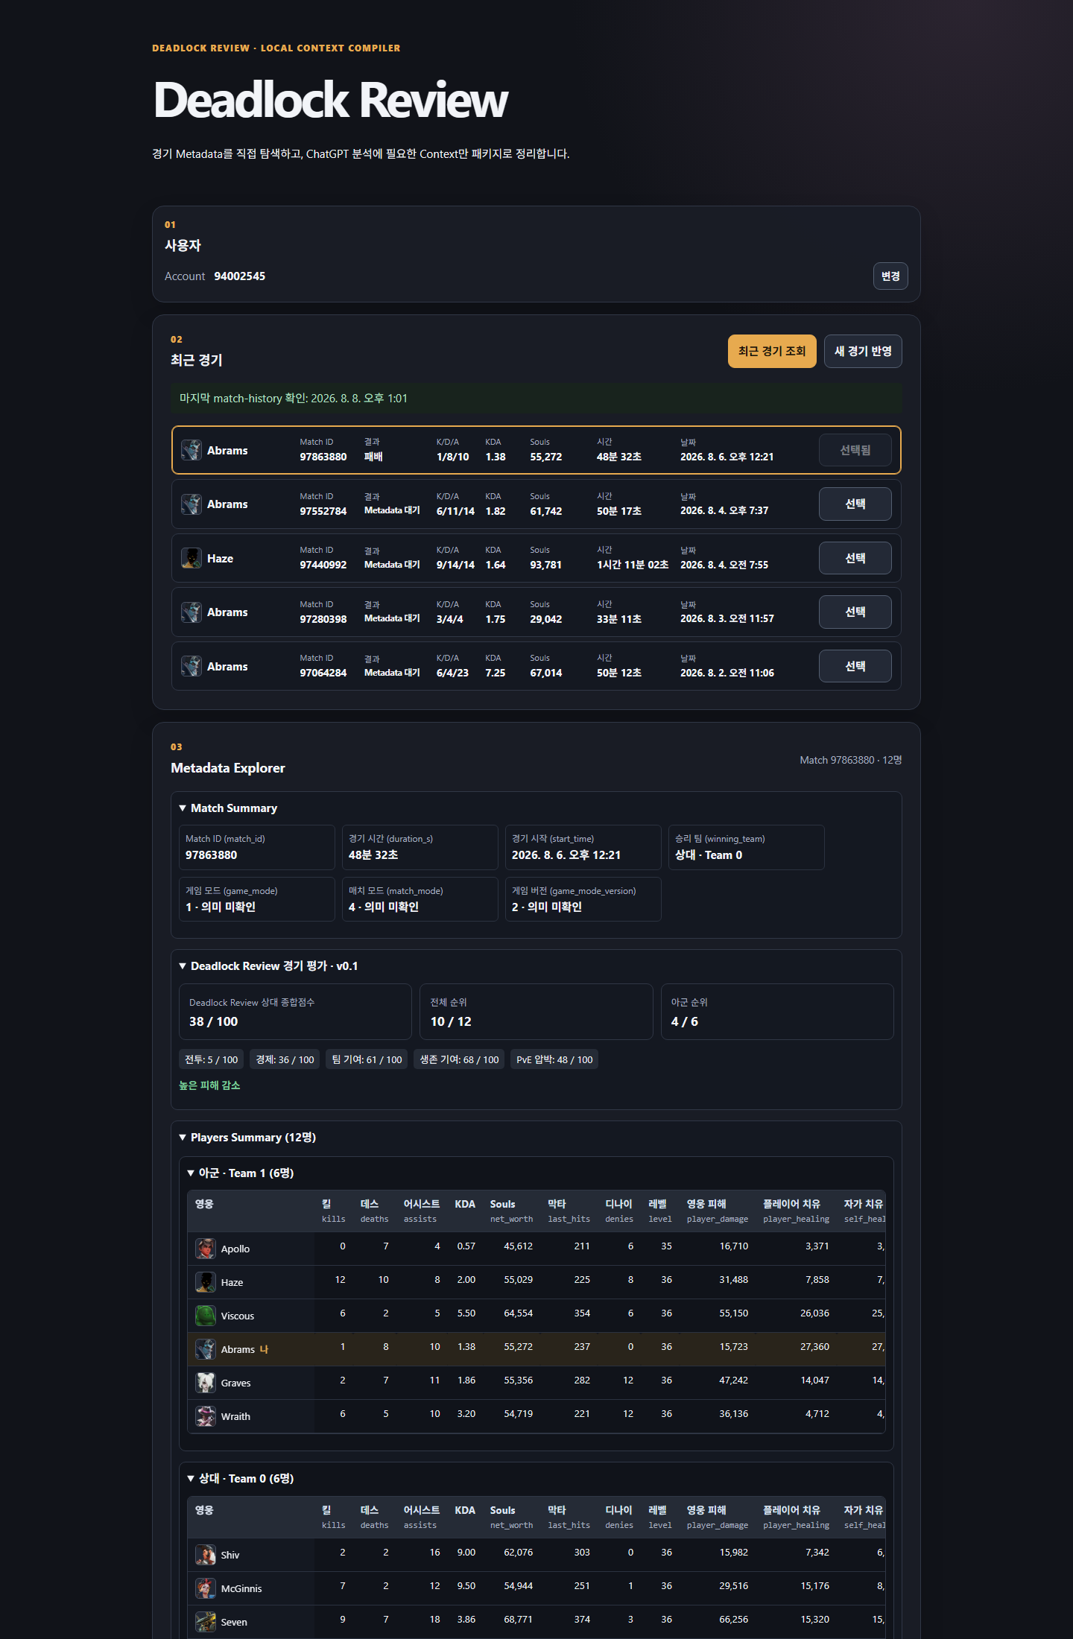Click the Viscous hero portrait
The image size is (1073, 1639).
[206, 1316]
